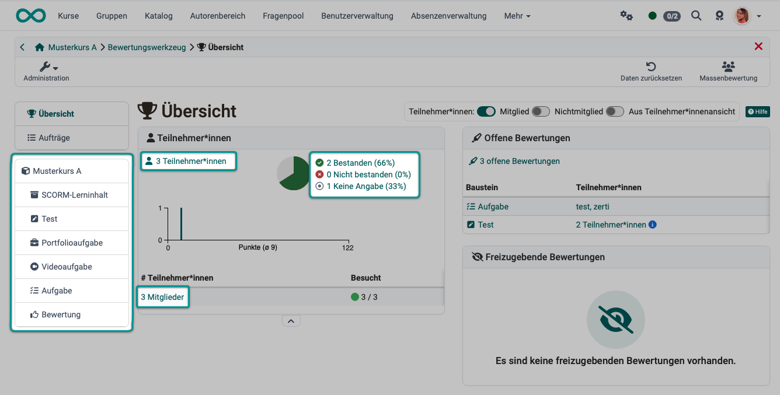
Task: Open the profile avatar dropdown
Action: point(742,16)
